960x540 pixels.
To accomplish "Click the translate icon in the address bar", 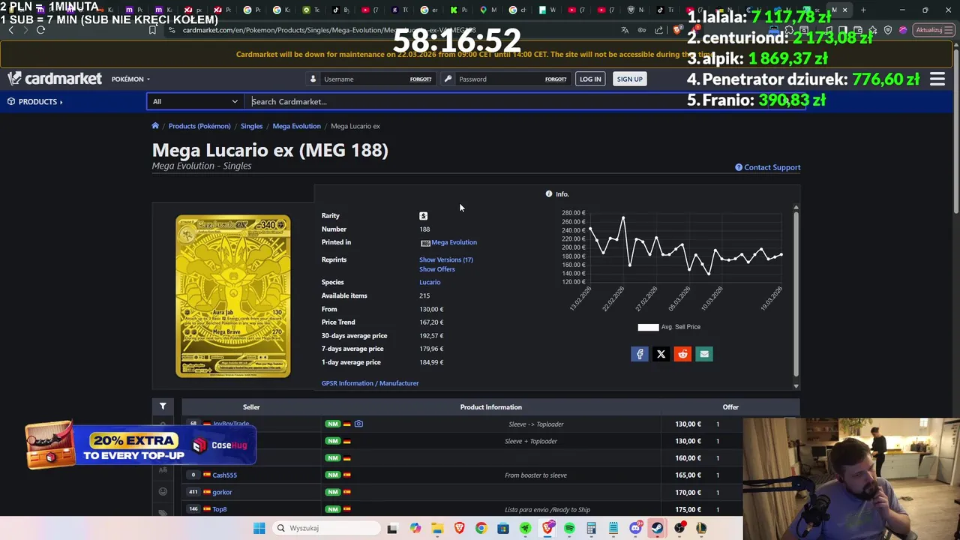I will [x=625, y=30].
